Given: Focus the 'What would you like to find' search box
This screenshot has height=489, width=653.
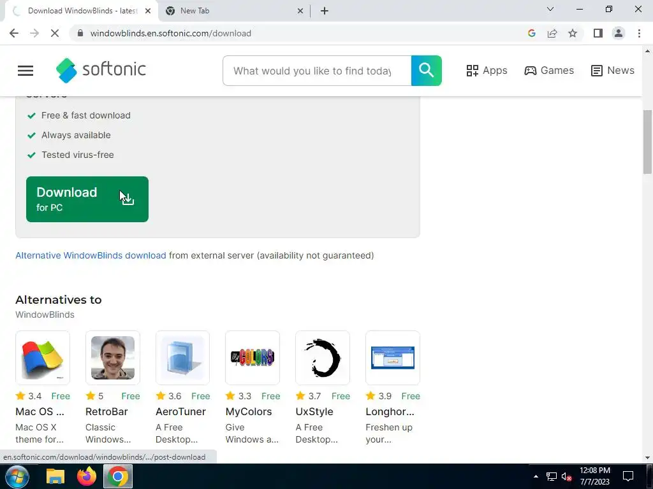Looking at the screenshot, I should tap(317, 71).
